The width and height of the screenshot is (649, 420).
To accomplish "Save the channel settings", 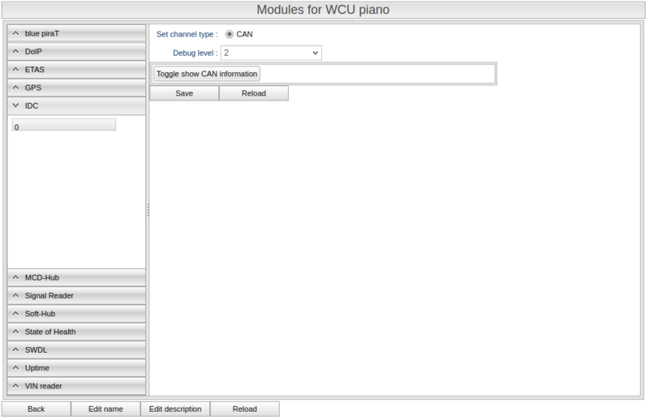I will pyautogui.click(x=184, y=93).
